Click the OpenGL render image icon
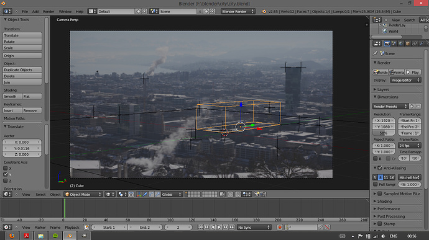 coord(257,194)
